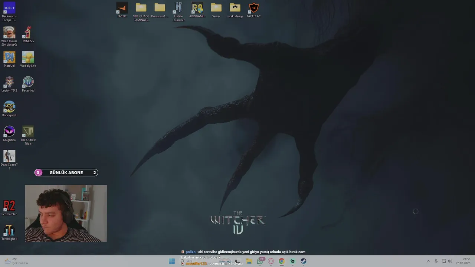Show hidden system tray icons
This screenshot has height=267, width=475.
[428, 261]
